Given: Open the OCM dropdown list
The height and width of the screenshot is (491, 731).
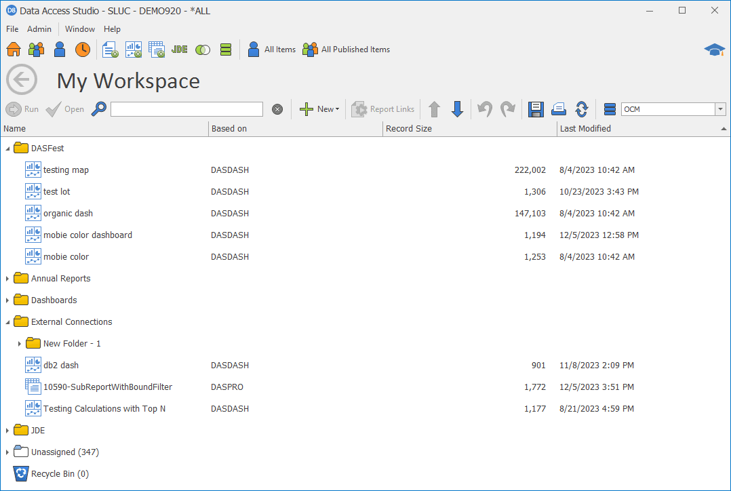Looking at the screenshot, I should point(719,109).
